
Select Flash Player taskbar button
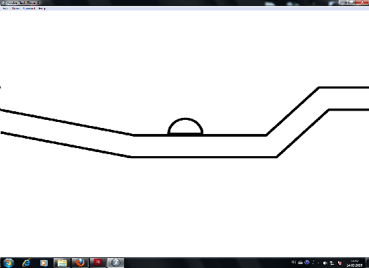(x=116, y=263)
